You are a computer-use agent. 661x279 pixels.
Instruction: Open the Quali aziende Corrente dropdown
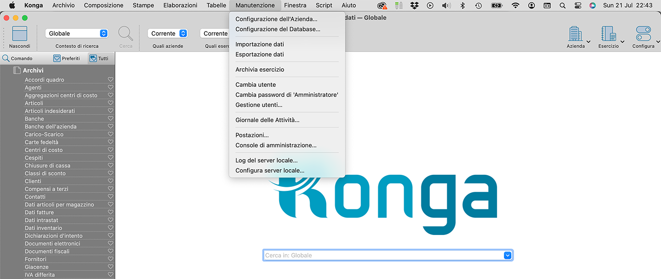point(168,33)
